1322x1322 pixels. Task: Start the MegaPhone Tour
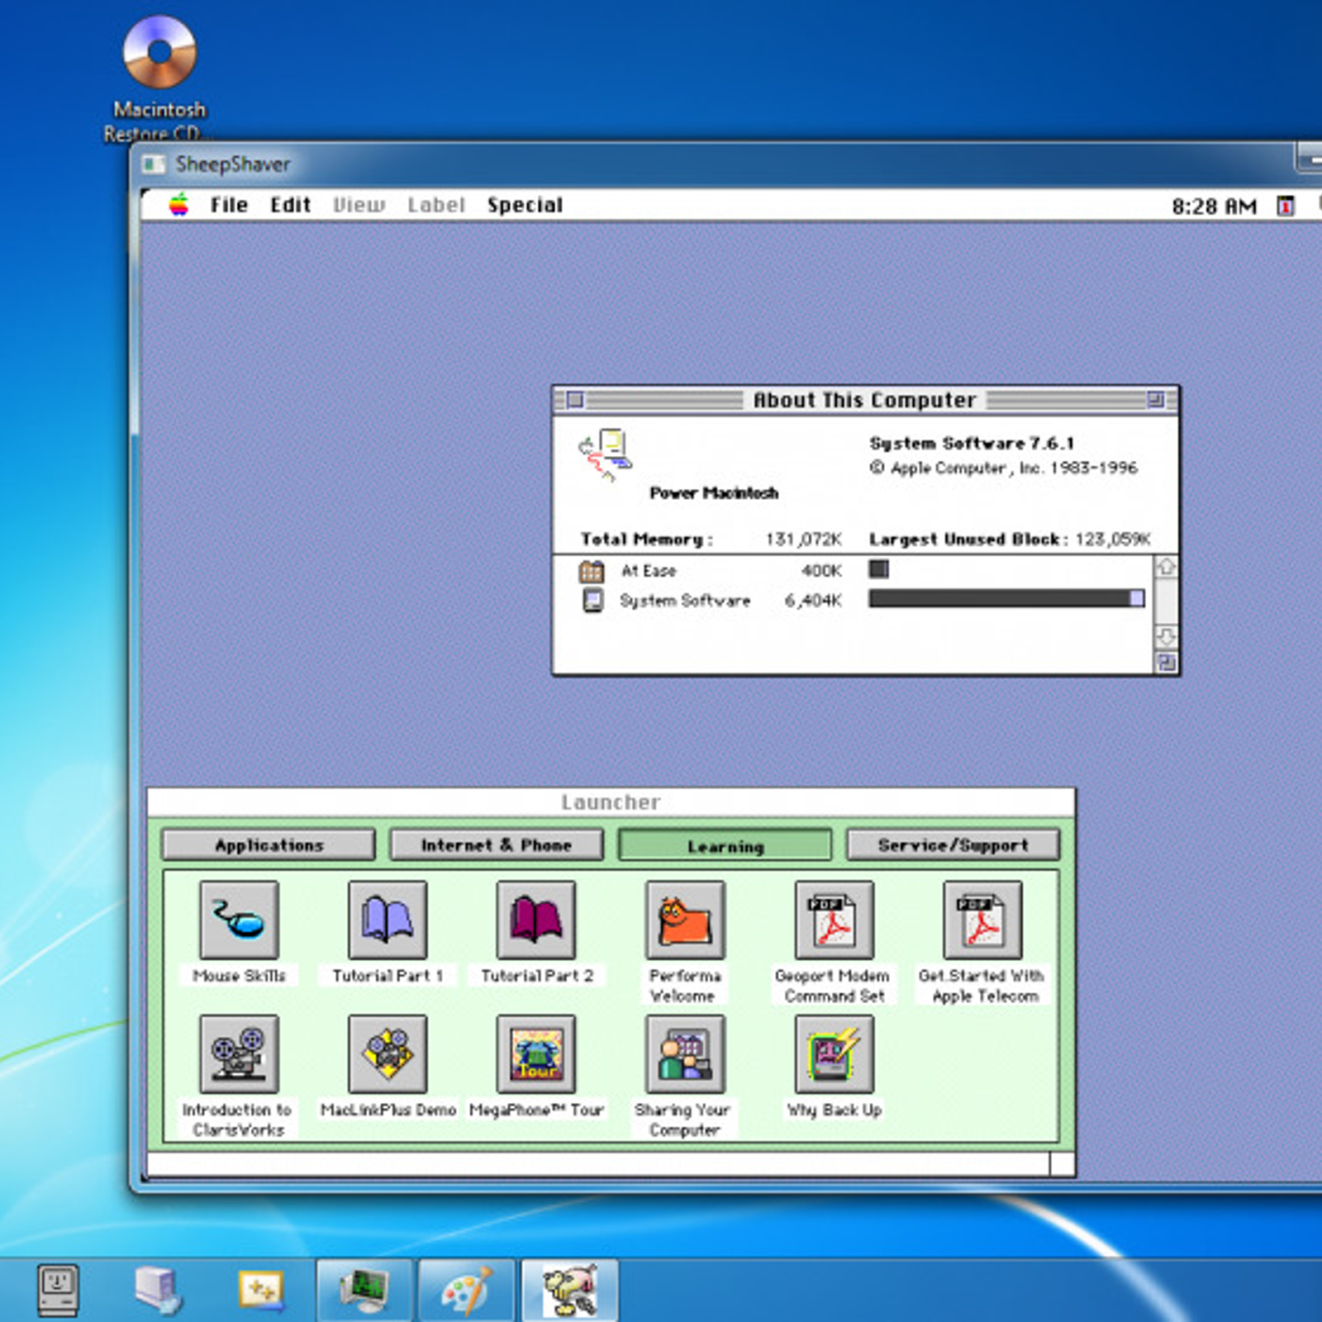click(x=536, y=1054)
